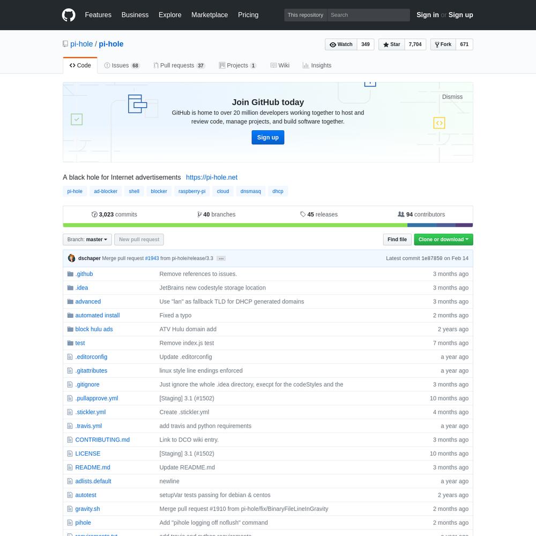The width and height of the screenshot is (536, 536).
Task: Dismiss the Join GitHub banner
Action: pyautogui.click(x=452, y=96)
